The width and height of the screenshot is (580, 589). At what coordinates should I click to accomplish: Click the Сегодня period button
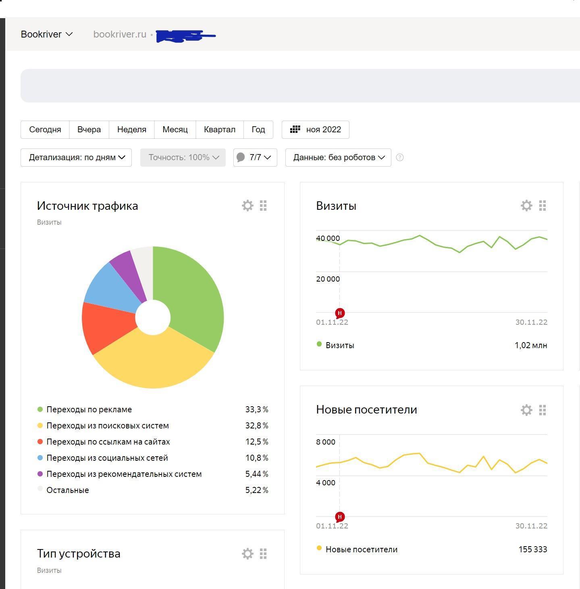pos(45,129)
